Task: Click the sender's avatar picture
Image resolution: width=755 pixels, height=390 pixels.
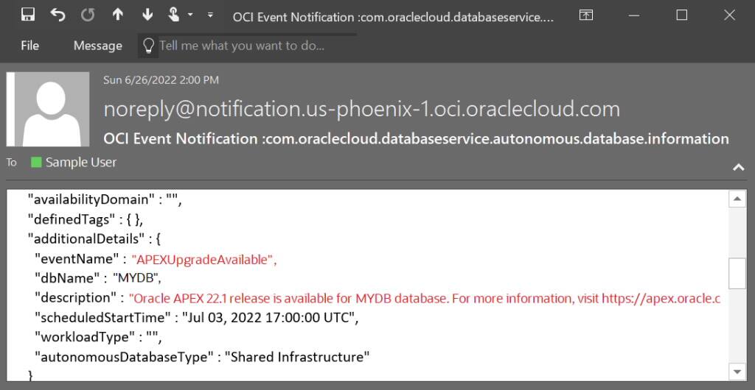Action: (48, 109)
